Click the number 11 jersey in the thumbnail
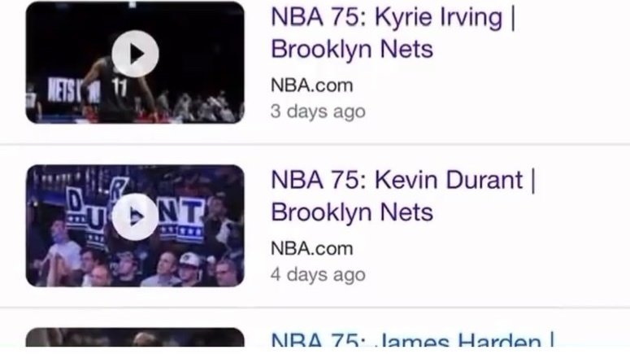This screenshot has width=630, height=354. pyautogui.click(x=119, y=87)
